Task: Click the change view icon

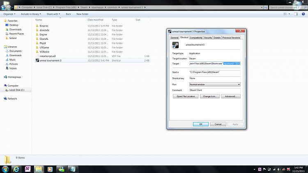Action: coord(285,14)
